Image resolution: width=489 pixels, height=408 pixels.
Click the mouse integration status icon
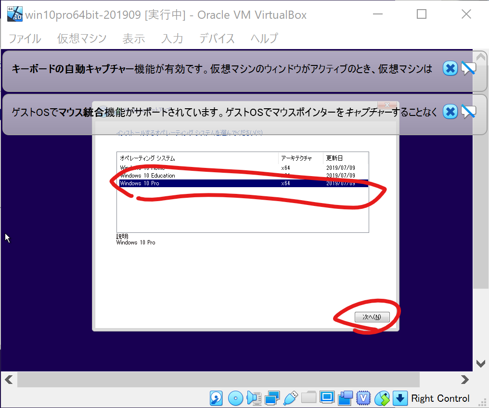coord(382,398)
